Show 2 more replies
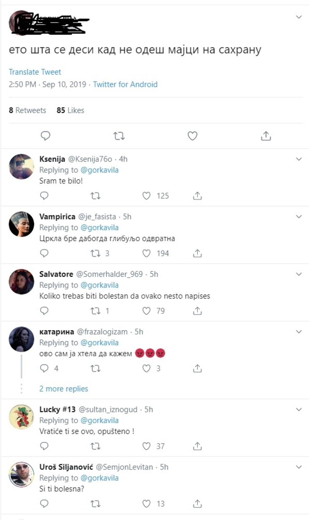 click(x=64, y=388)
